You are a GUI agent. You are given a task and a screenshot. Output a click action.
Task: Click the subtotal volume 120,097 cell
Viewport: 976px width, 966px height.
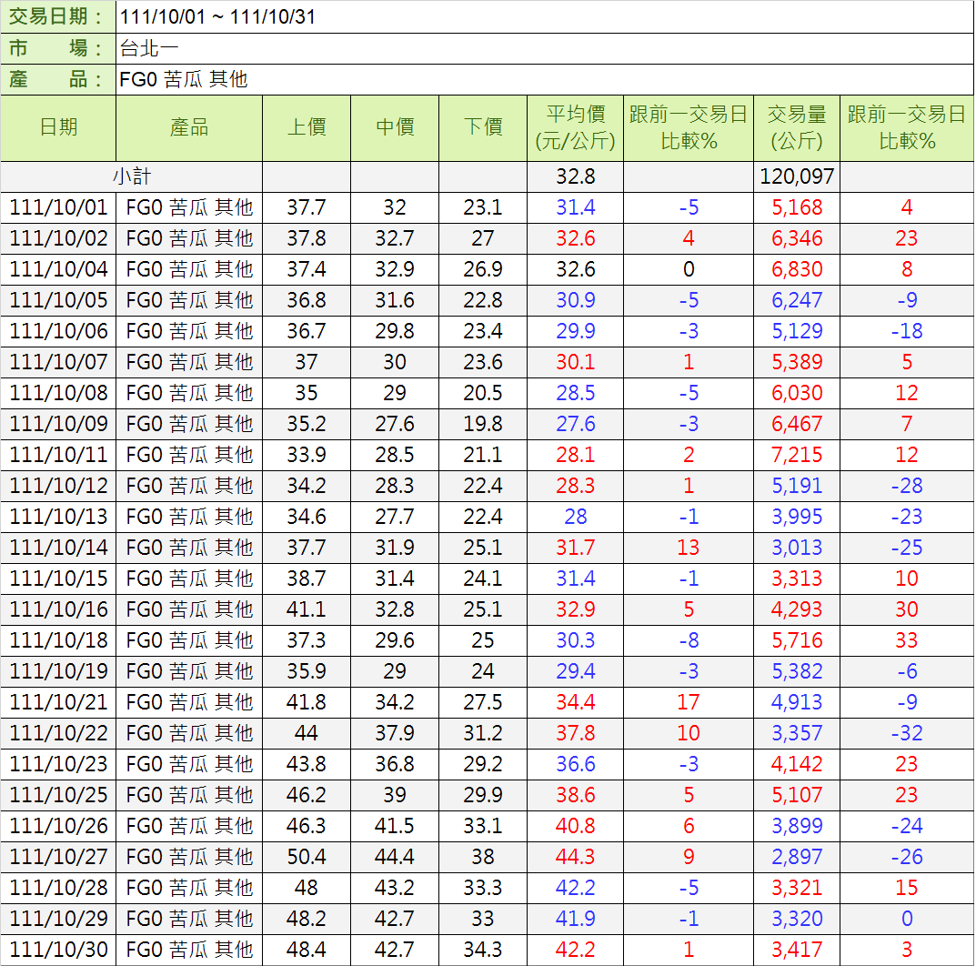[797, 176]
